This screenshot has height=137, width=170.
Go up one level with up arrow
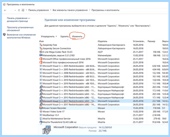point(19,10)
